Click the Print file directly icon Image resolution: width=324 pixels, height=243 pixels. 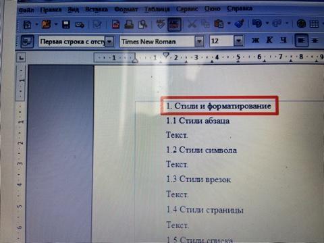click(129, 24)
